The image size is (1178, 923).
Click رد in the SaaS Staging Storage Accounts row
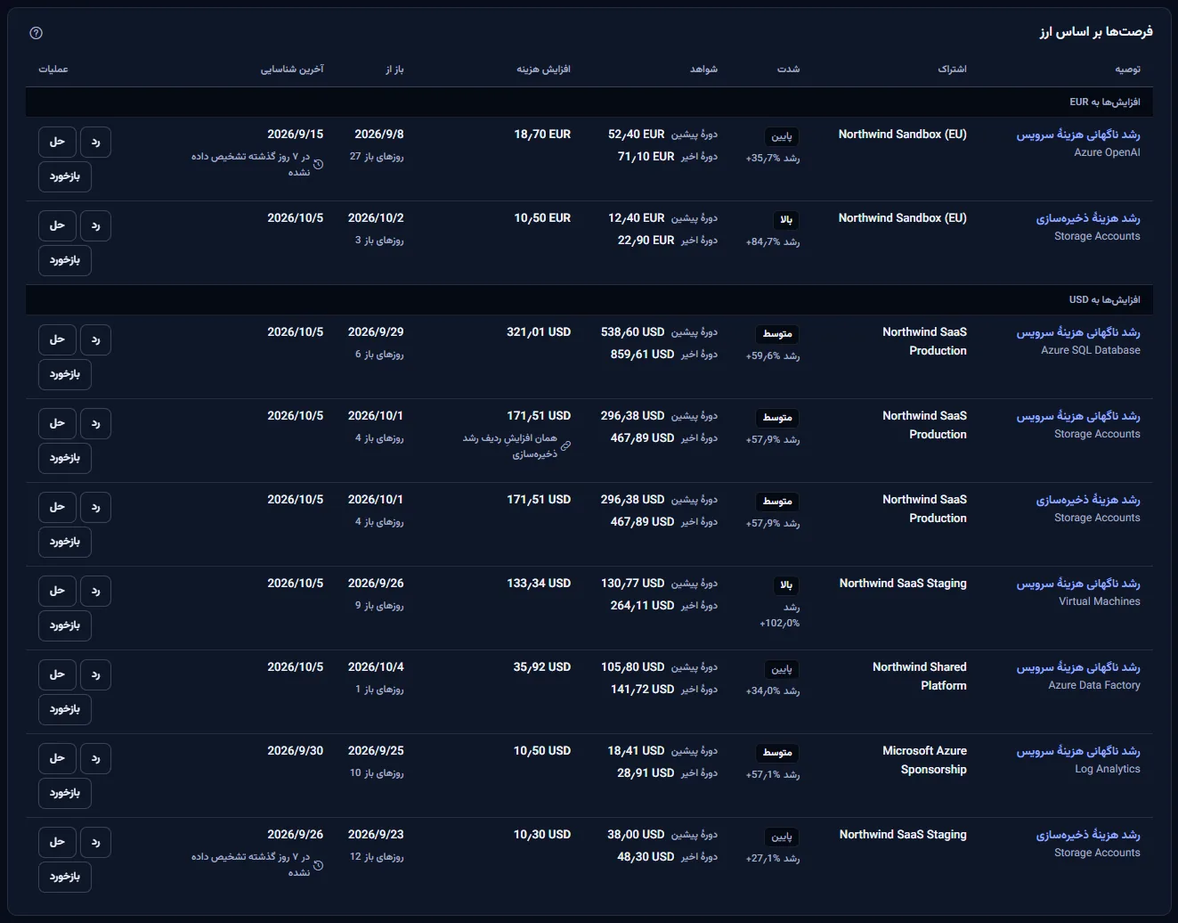(96, 842)
